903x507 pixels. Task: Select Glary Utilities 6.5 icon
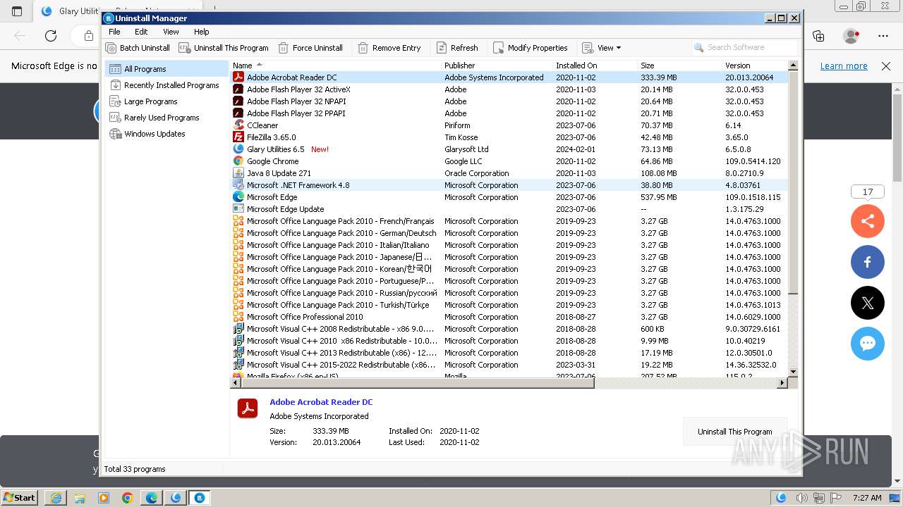pos(238,149)
